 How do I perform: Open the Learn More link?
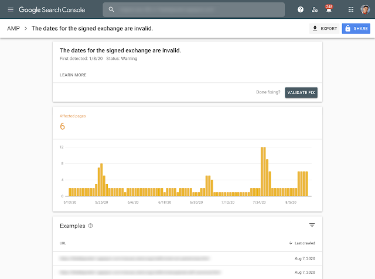[73, 75]
